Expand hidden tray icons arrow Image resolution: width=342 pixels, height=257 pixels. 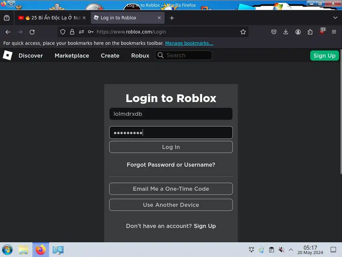291,250
